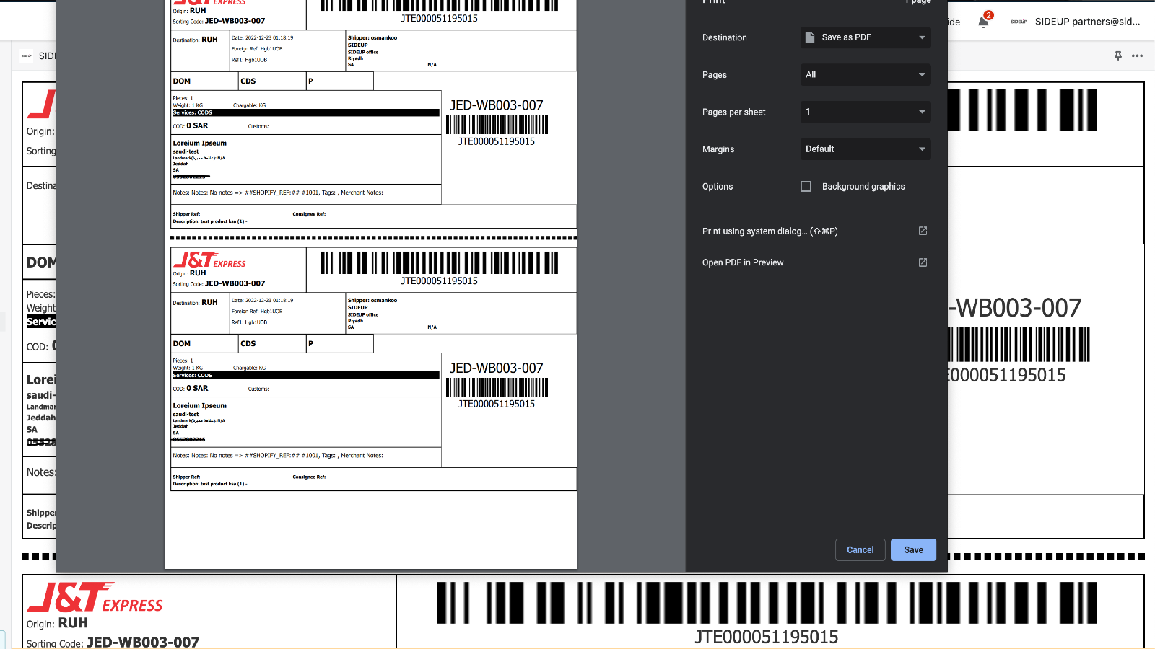Click Sorting Code JED-WB003-007 text on the lowest label

tap(113, 642)
